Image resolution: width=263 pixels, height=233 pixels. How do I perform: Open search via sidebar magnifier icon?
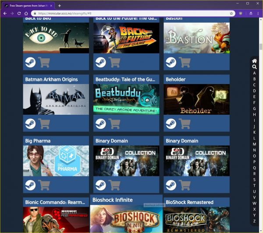[254, 67]
